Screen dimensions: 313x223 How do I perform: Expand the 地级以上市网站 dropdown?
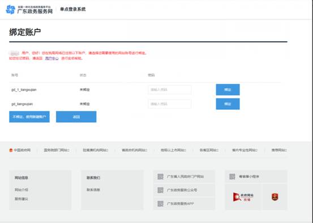173,150
